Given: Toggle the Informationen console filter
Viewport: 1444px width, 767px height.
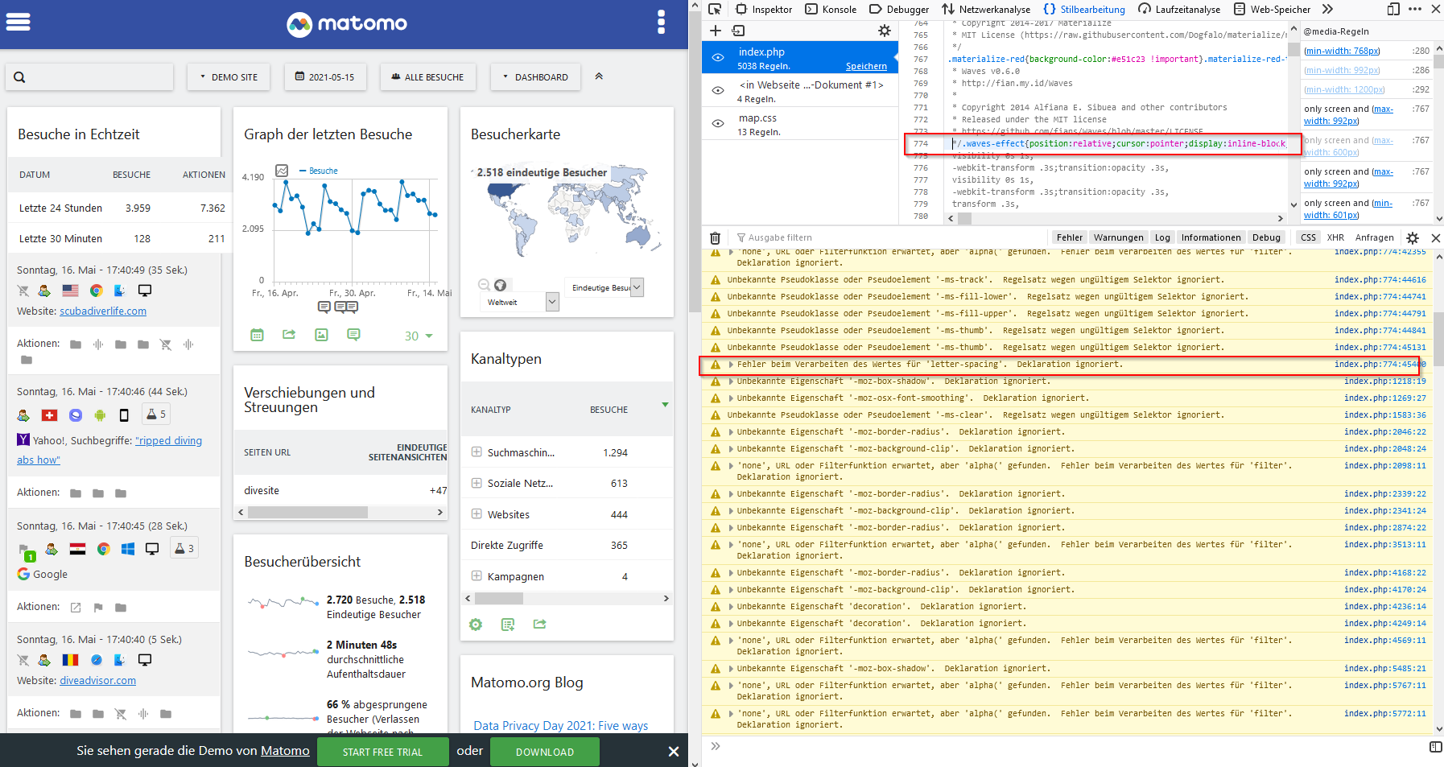Looking at the screenshot, I should (1211, 237).
